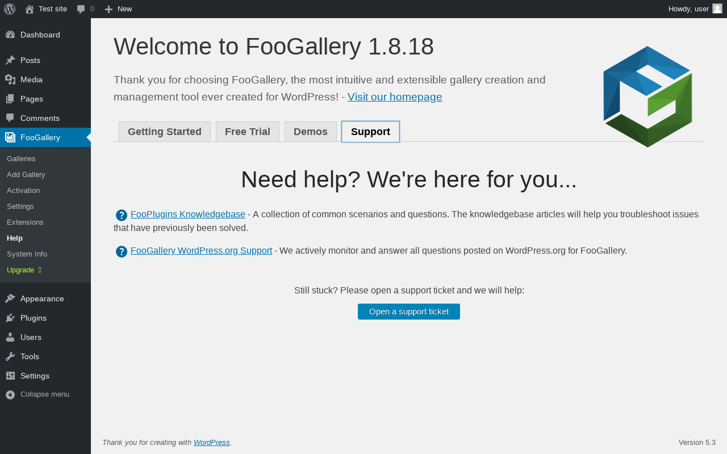Follow the Visit our homepage link

(x=395, y=97)
